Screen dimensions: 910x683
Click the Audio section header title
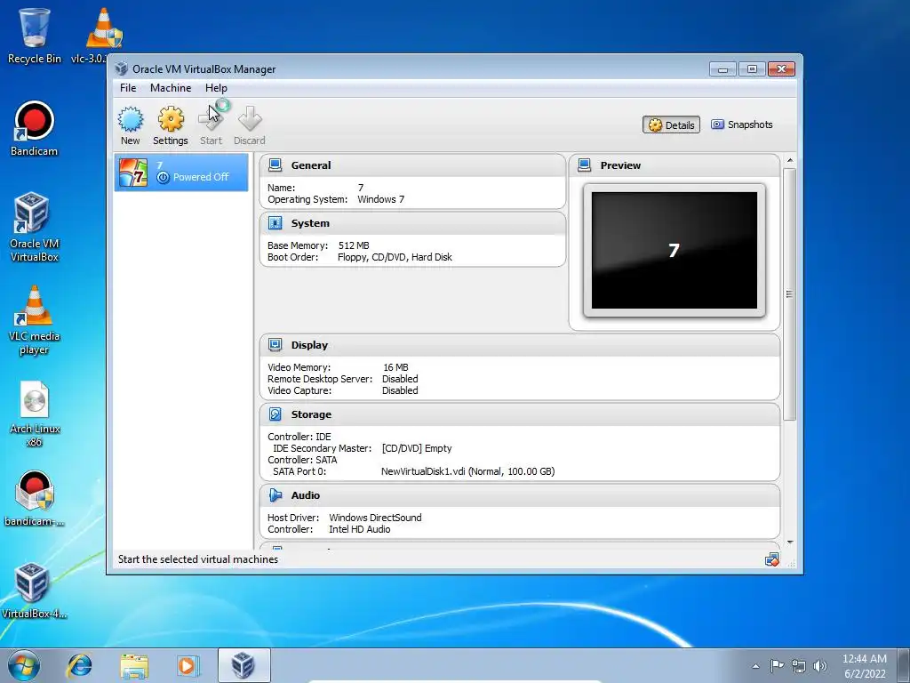tap(306, 495)
